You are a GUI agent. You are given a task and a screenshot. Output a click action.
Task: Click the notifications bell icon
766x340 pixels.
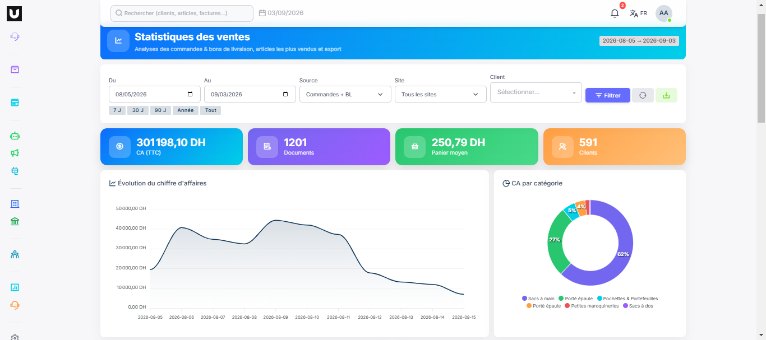pyautogui.click(x=615, y=13)
